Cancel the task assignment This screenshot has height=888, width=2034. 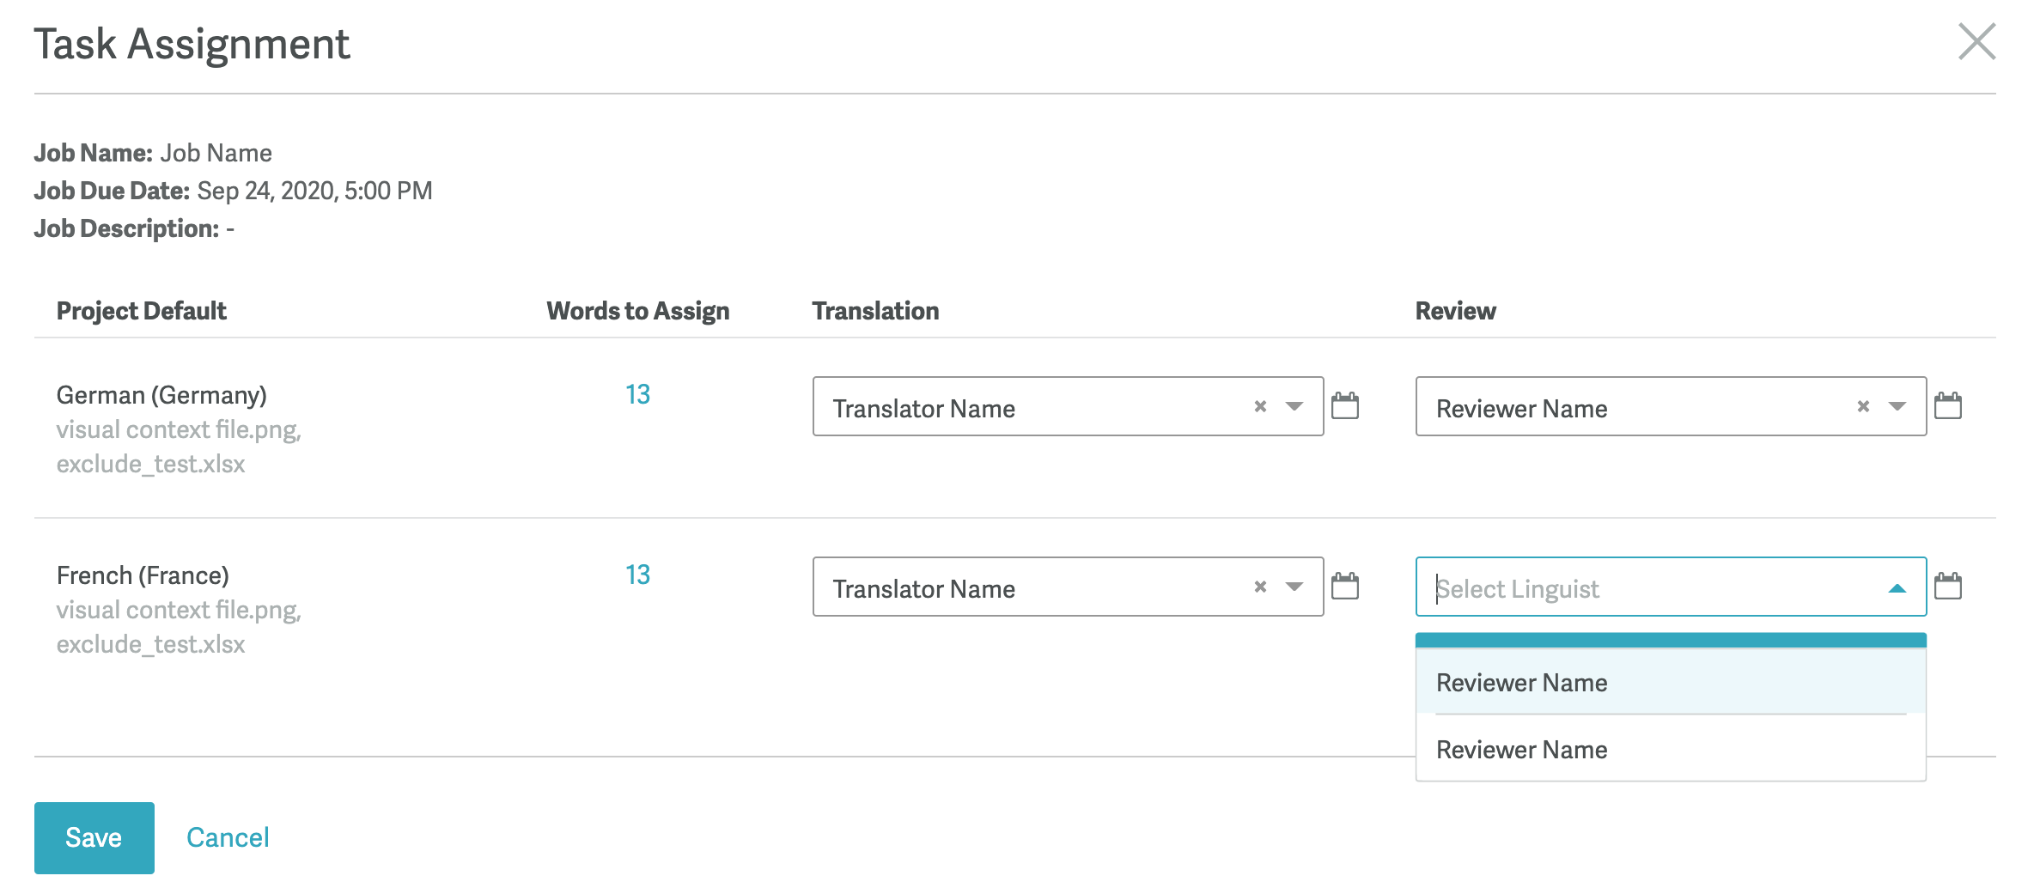[x=228, y=837]
